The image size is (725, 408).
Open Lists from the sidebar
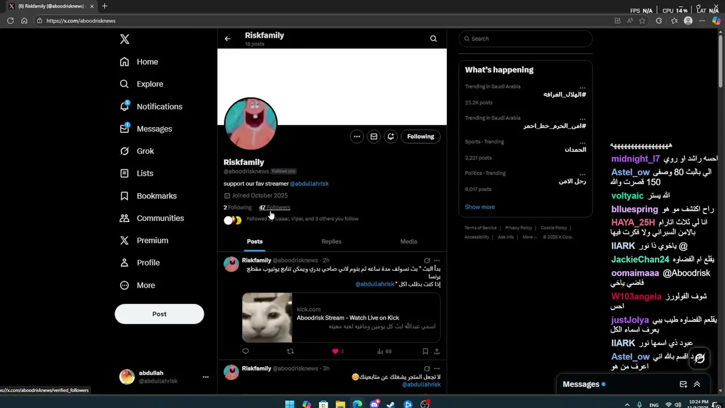(137, 173)
